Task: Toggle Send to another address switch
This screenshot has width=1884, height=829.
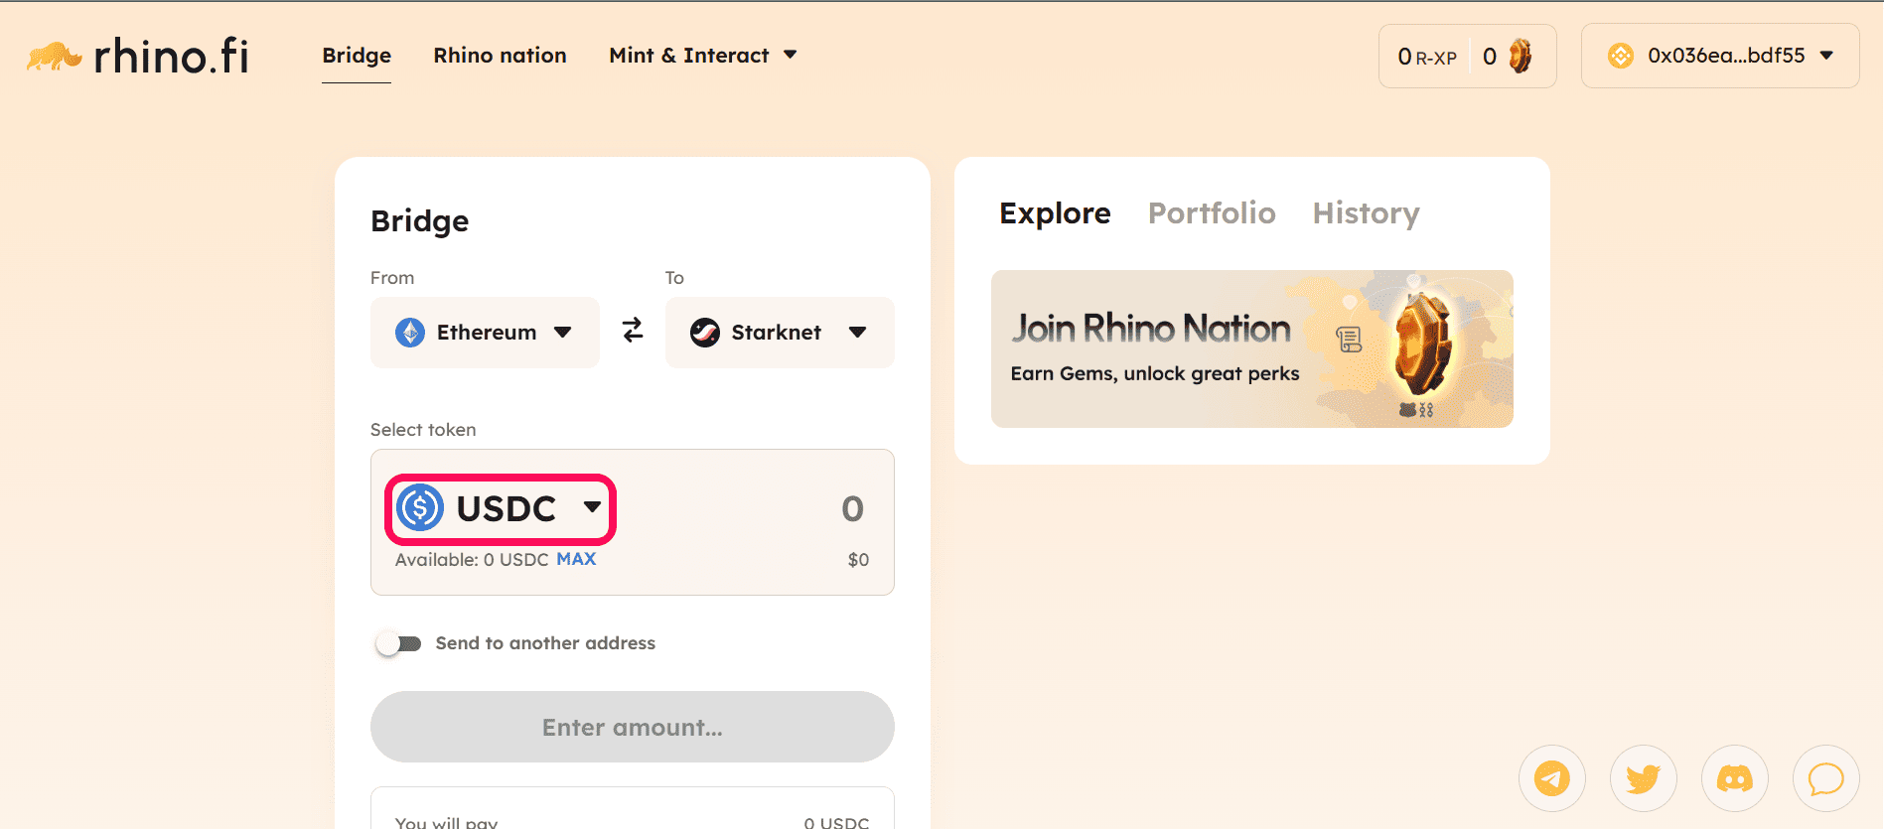Action: point(398,643)
